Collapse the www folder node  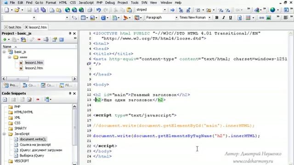(x=9, y=57)
